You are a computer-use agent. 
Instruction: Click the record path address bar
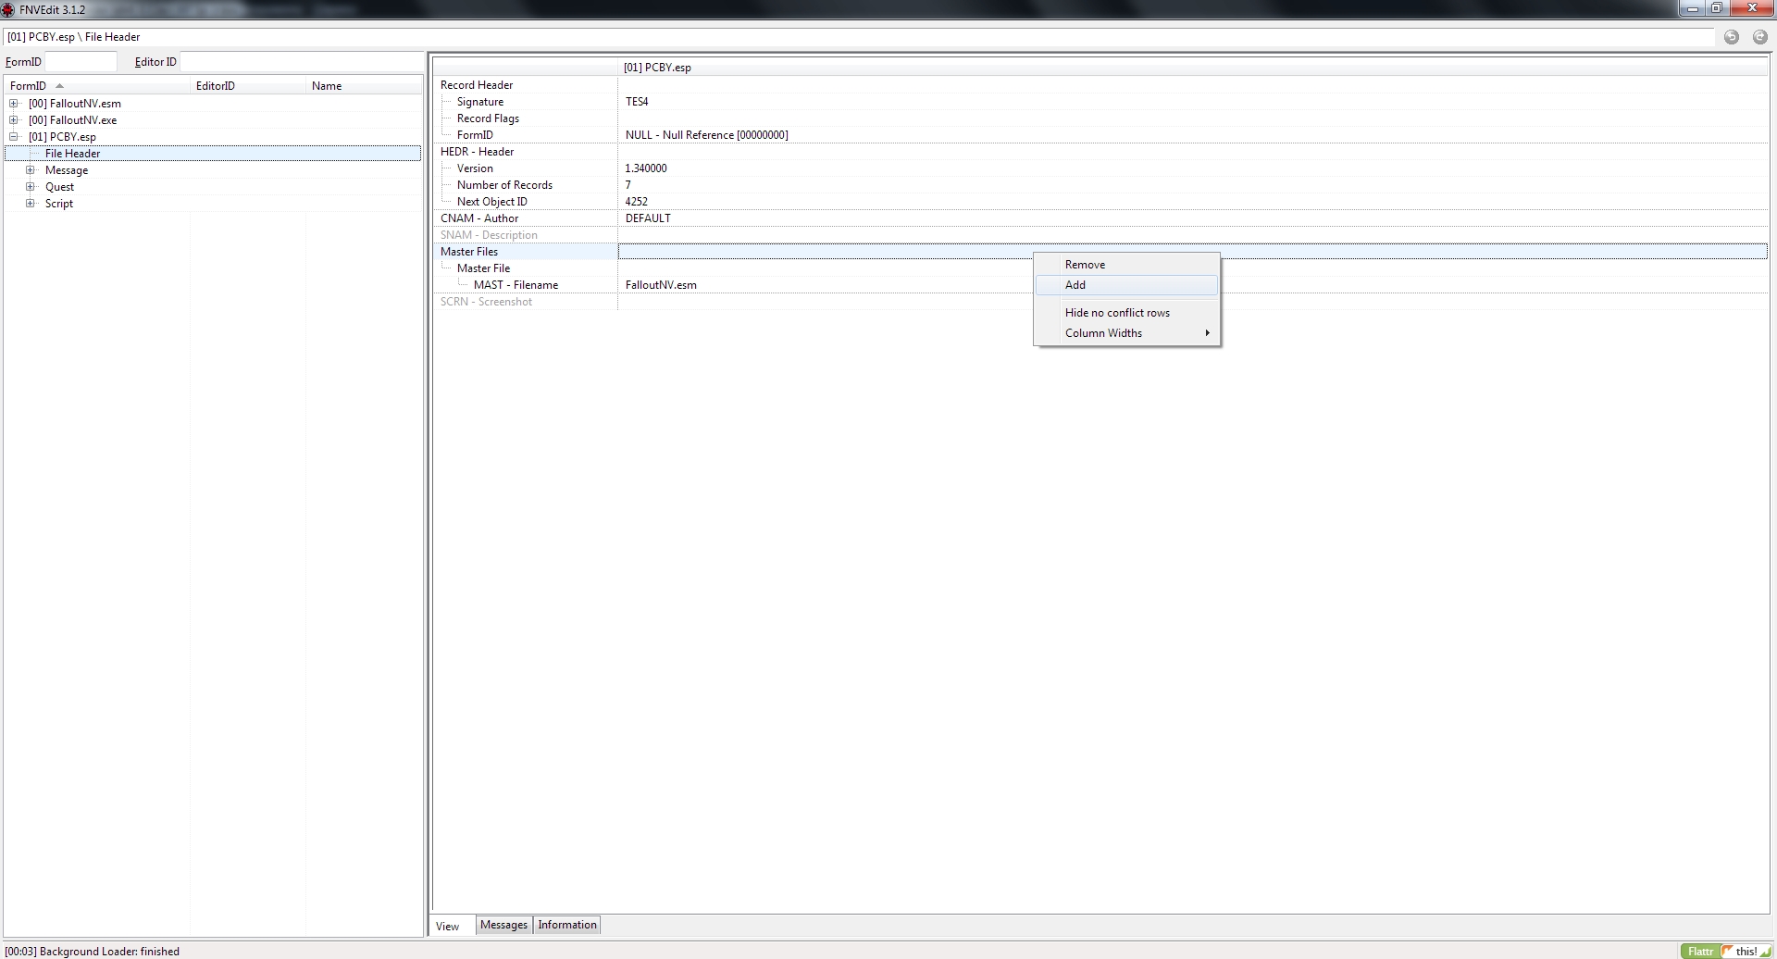pos(859,37)
